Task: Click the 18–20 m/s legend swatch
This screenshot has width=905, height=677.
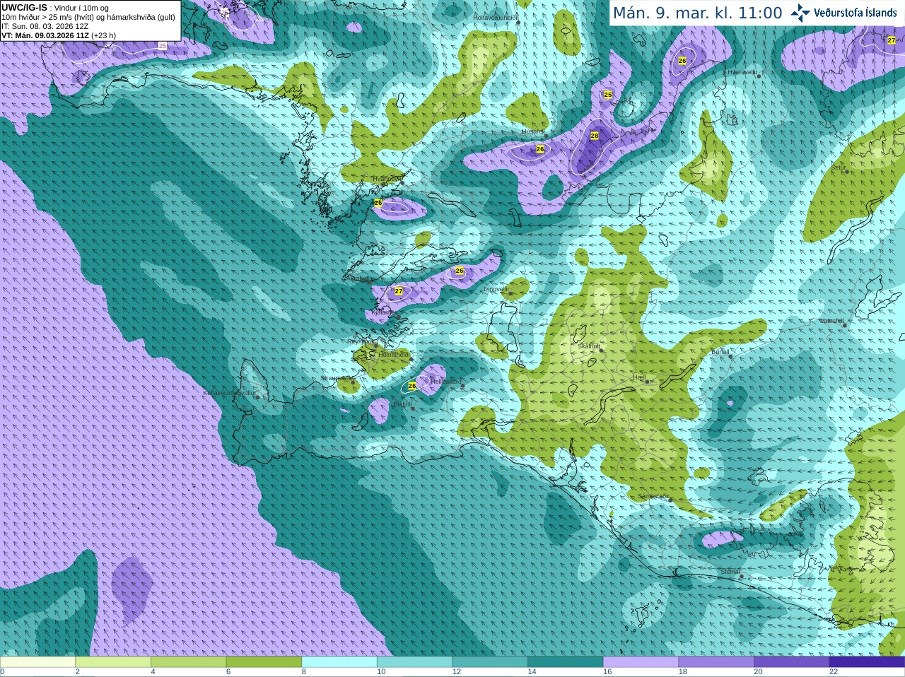Action: pos(716,662)
